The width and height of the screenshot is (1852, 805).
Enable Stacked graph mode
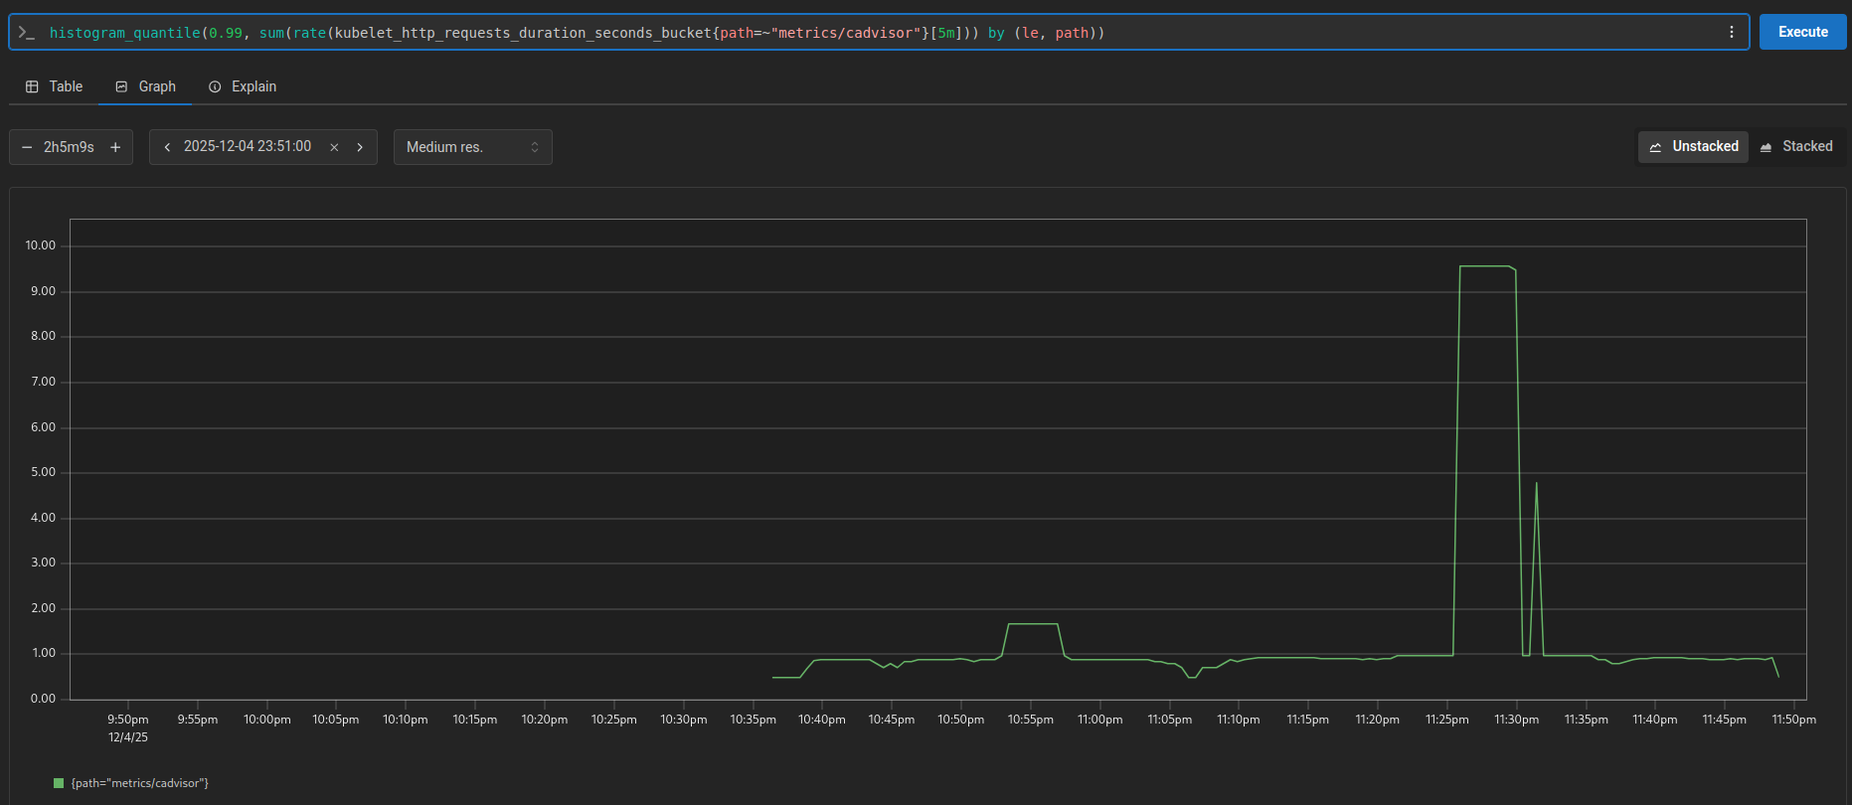coord(1796,147)
